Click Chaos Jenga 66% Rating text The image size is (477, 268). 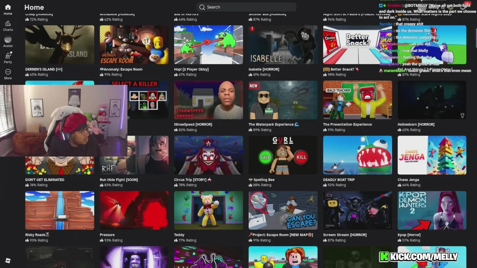pyautogui.click(x=409, y=185)
